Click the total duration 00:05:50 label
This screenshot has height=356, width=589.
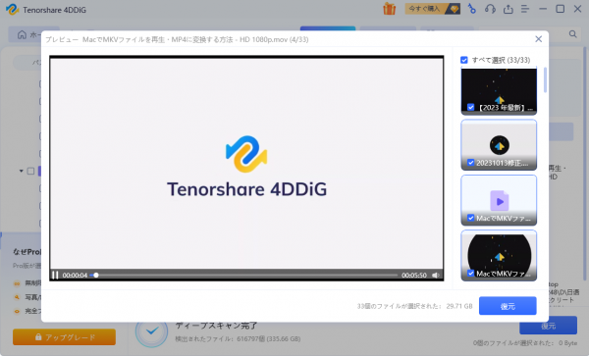pyautogui.click(x=414, y=275)
